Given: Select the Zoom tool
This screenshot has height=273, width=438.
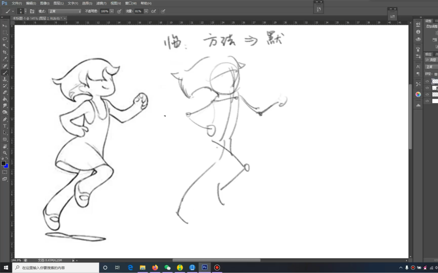Looking at the screenshot, I should tap(5, 153).
